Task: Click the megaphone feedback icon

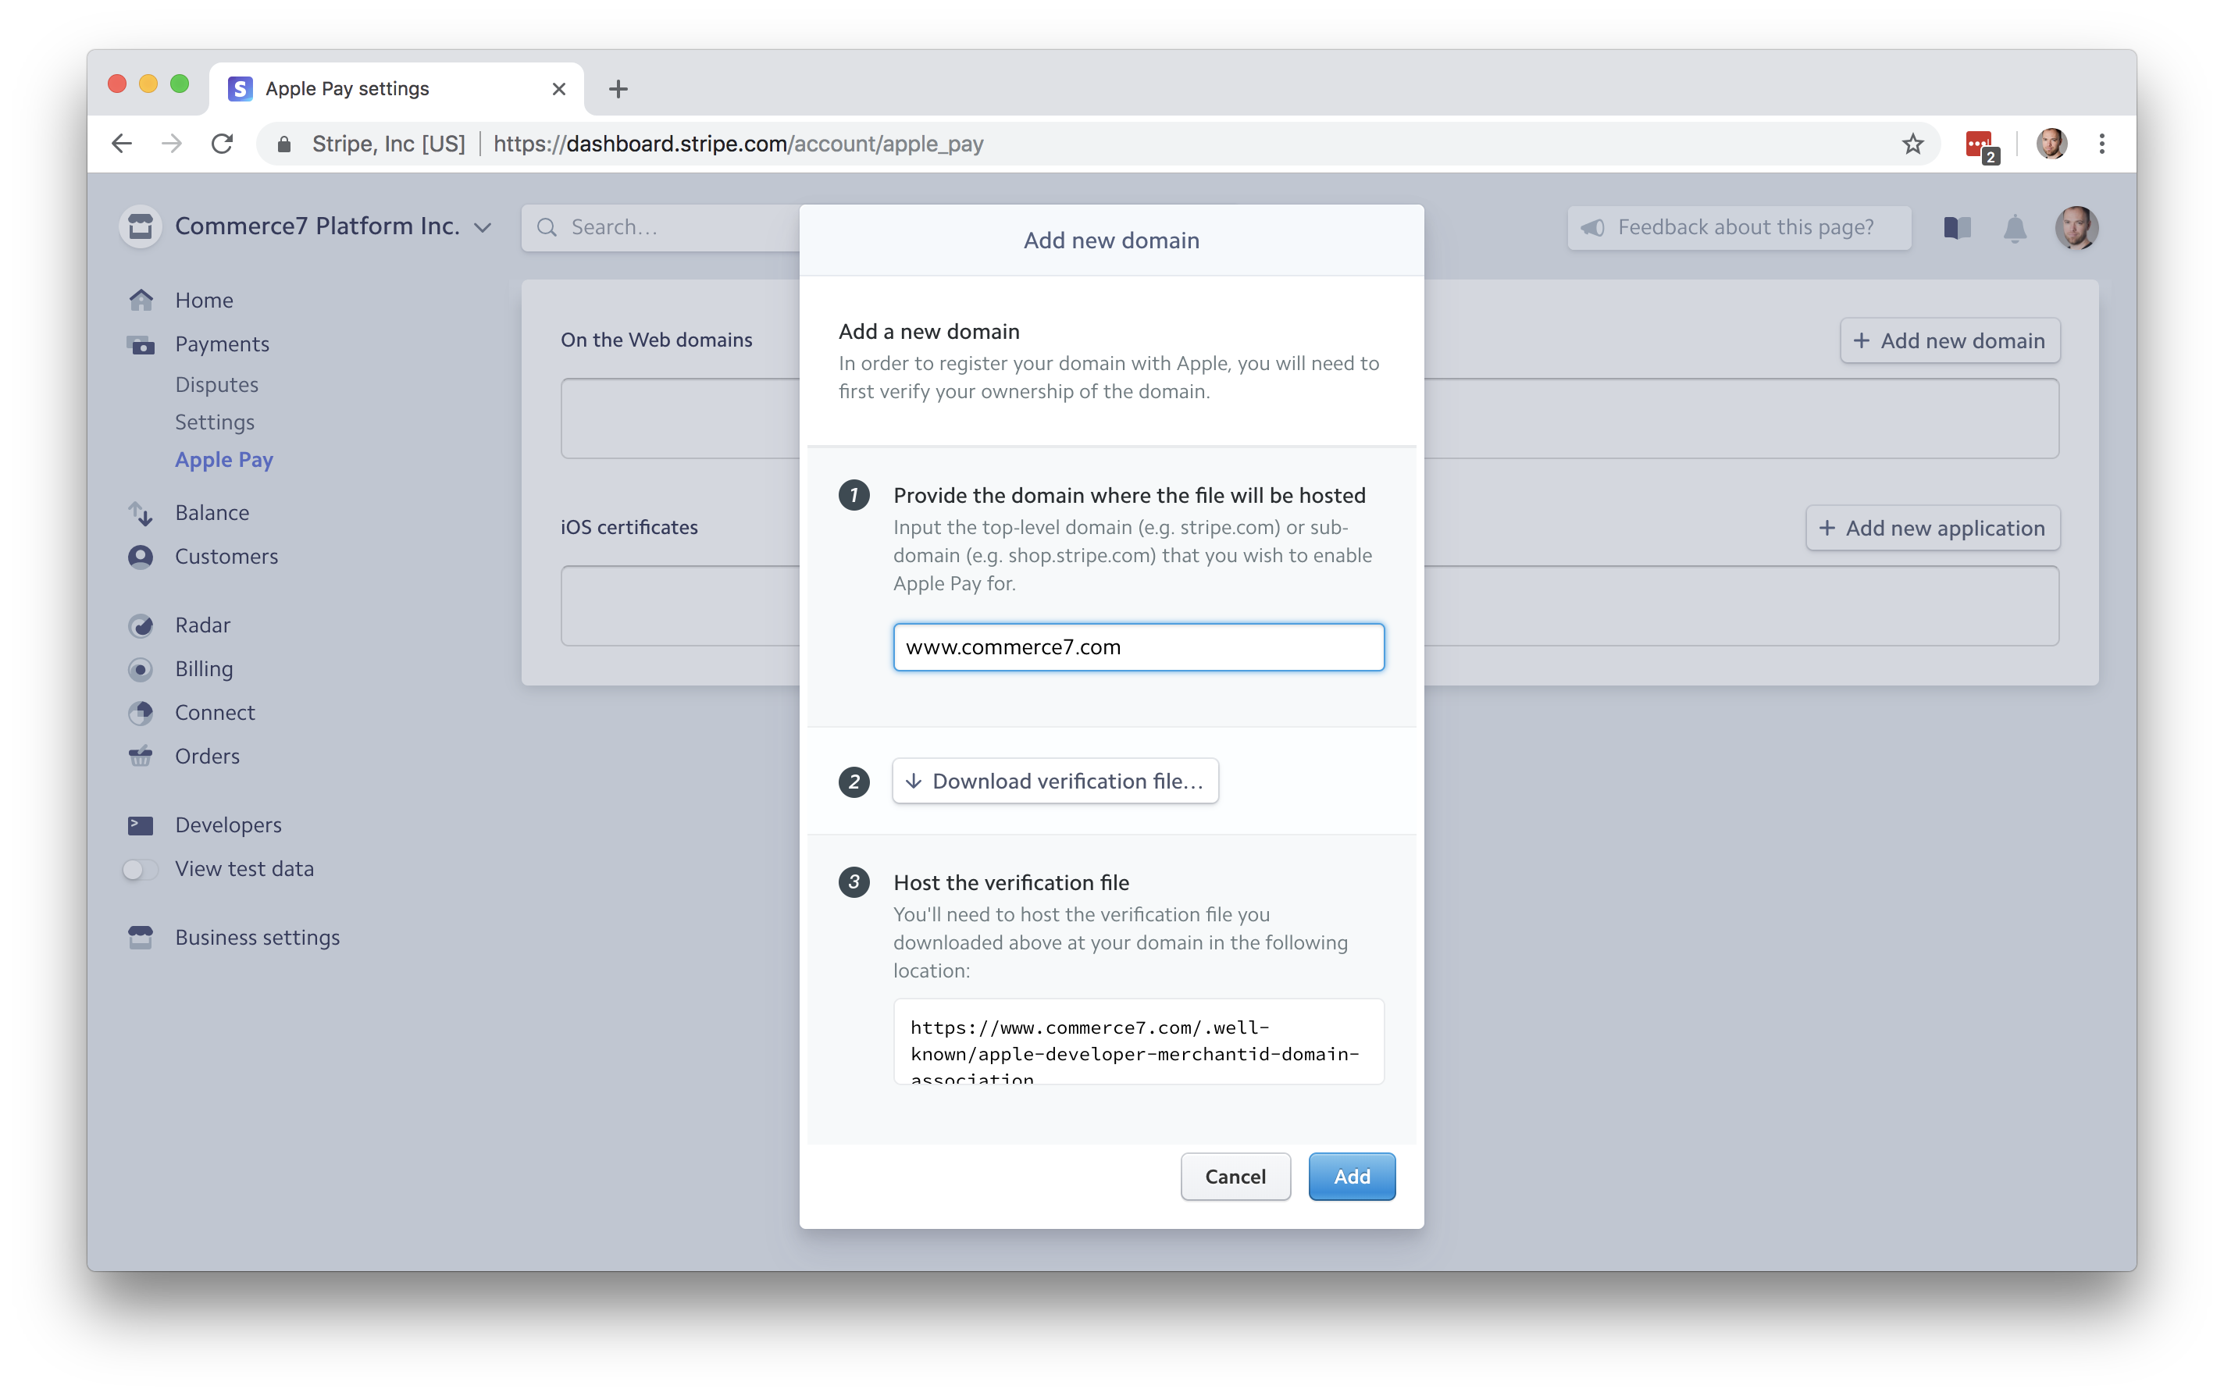Action: (x=1592, y=227)
